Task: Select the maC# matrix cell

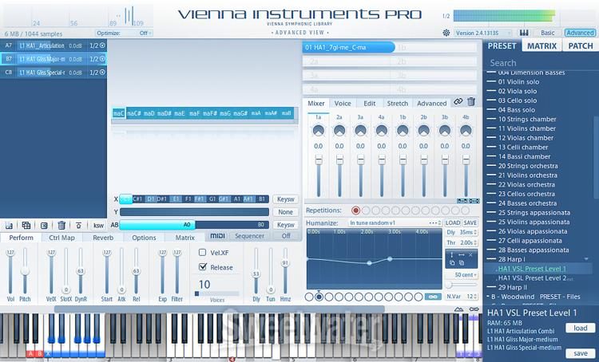Action: coord(134,113)
